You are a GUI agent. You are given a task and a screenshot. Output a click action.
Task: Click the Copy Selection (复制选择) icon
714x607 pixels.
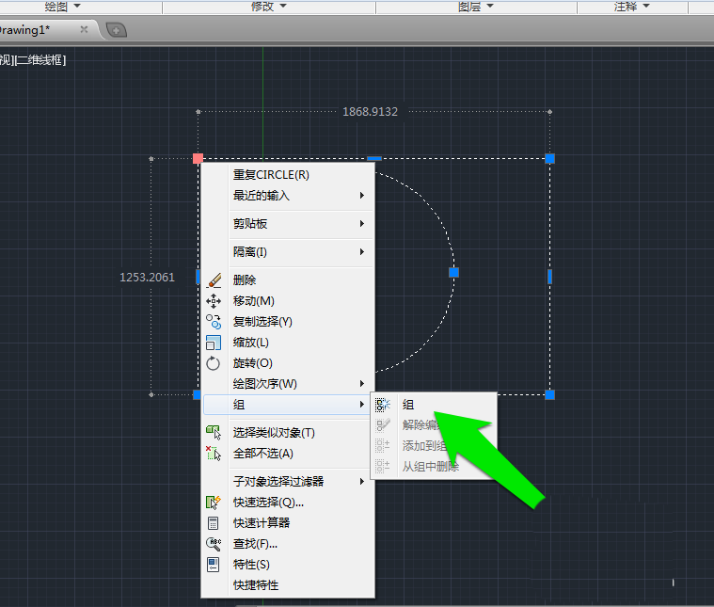[214, 322]
